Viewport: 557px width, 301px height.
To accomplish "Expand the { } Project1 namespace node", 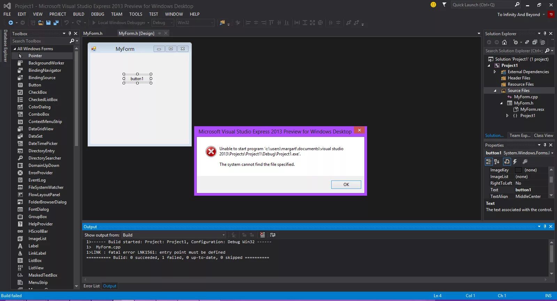I will 507,116.
